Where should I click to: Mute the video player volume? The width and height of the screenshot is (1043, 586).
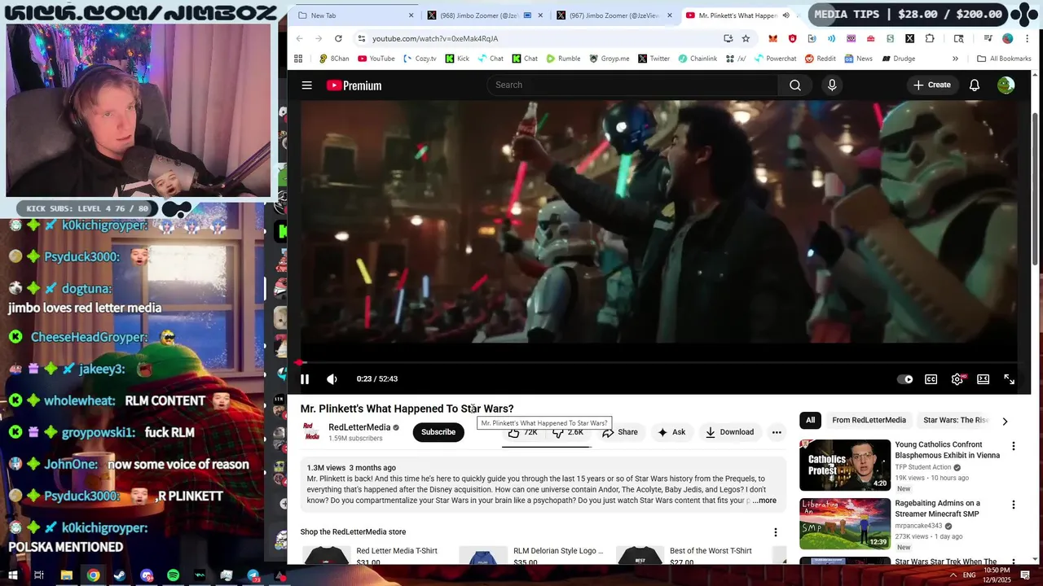pyautogui.click(x=332, y=379)
